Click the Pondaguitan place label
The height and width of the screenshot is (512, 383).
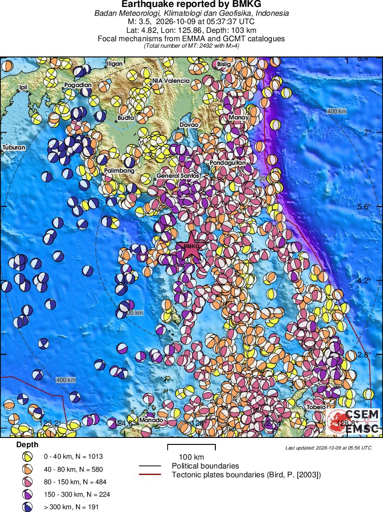(228, 162)
